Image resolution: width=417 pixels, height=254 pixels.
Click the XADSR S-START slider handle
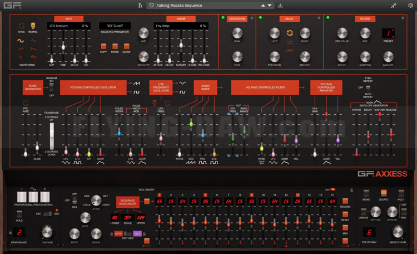pyautogui.click(x=181, y=45)
